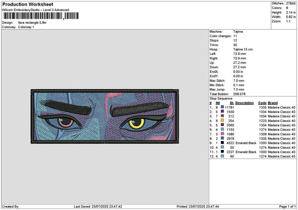This screenshot has height=210, width=298.
Task: Click the barcode below the worksheet title
Action: pyautogui.click(x=33, y=16)
